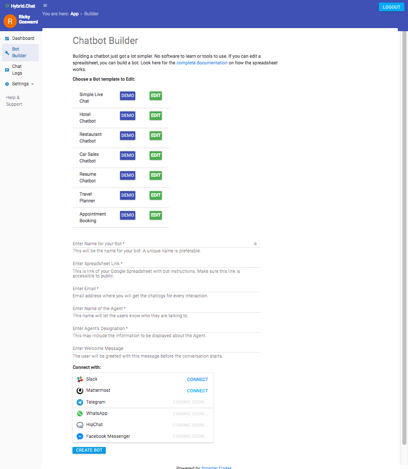The image size is (408, 469).
Task: Focus the Enter Name of the Agent field
Action: click(x=166, y=309)
